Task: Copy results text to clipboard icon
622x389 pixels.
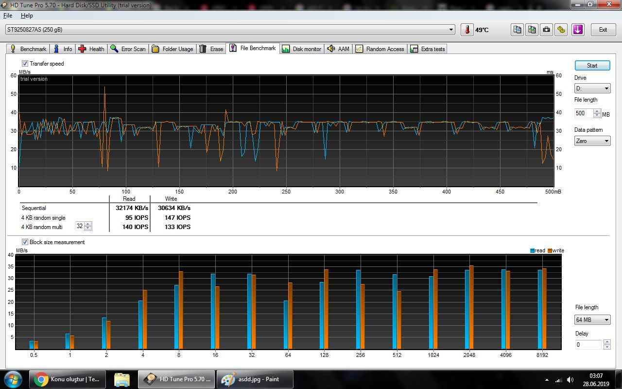Action: click(x=517, y=30)
